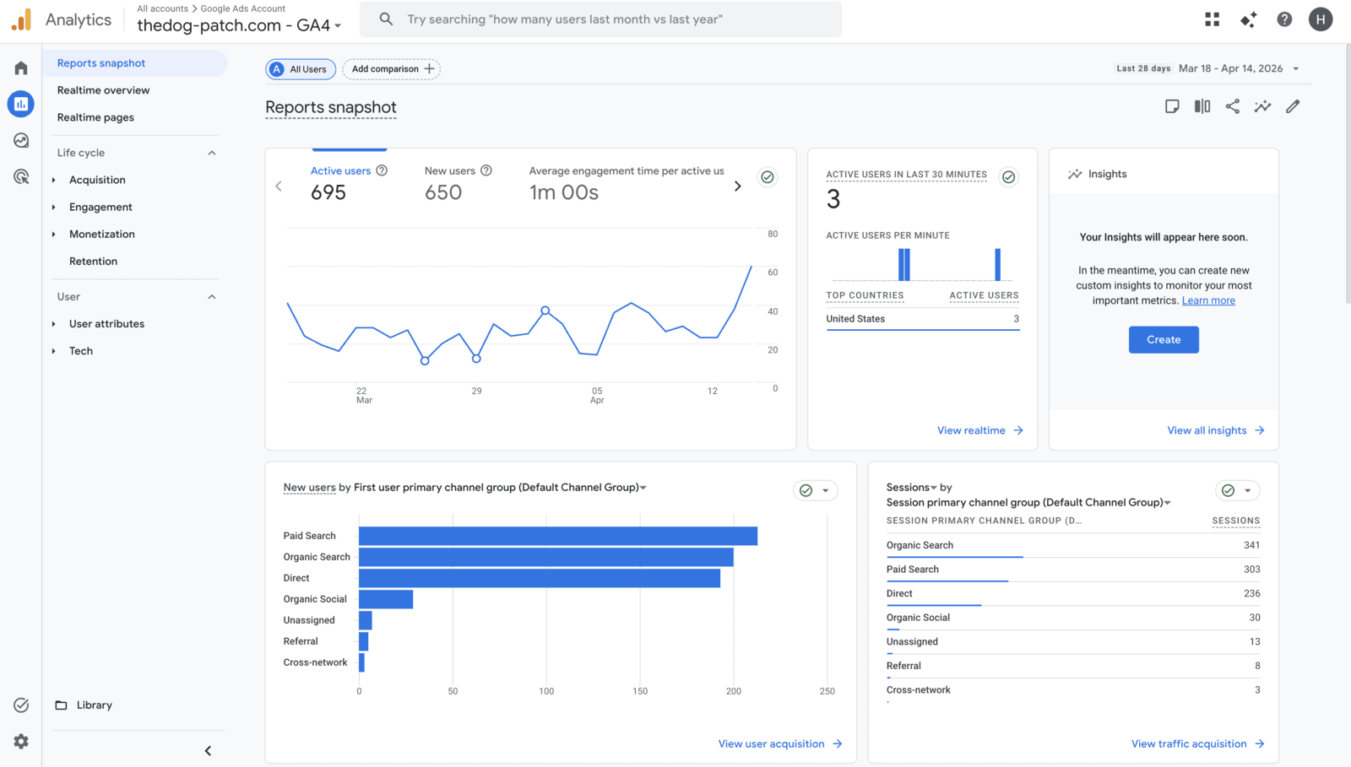The width and height of the screenshot is (1351, 767).
Task: Click the Organic Social bar in chart
Action: 386,599
